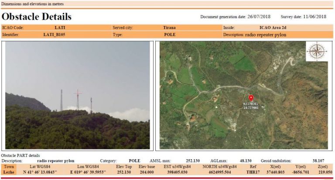
Task: Click the served city value Tirana
Action: pyautogui.click(x=170, y=27)
